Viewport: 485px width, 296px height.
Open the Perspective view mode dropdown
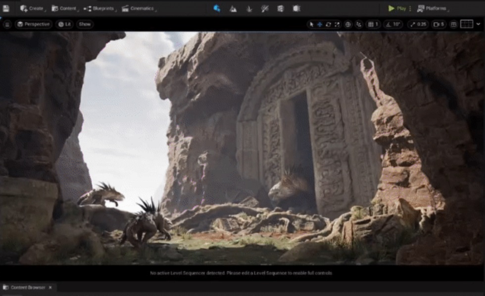[x=33, y=24]
